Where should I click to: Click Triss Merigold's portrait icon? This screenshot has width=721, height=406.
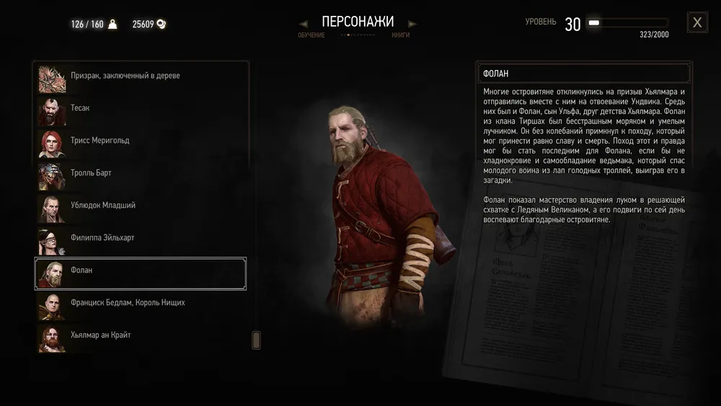coord(52,144)
